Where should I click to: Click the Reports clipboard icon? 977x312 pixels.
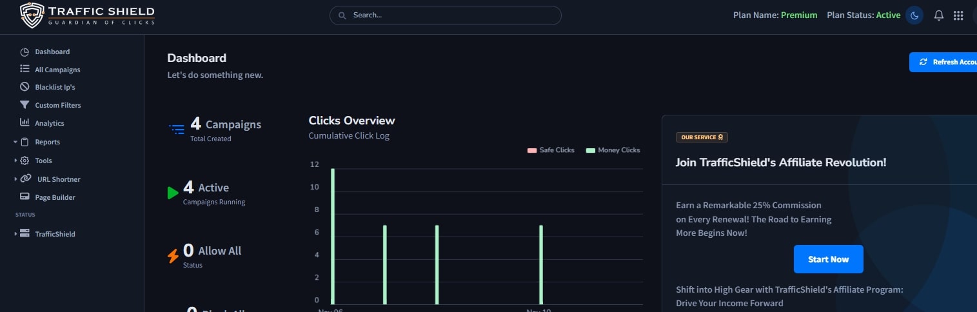point(25,142)
